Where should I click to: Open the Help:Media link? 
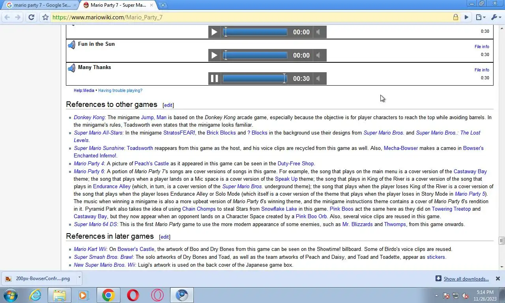(84, 90)
